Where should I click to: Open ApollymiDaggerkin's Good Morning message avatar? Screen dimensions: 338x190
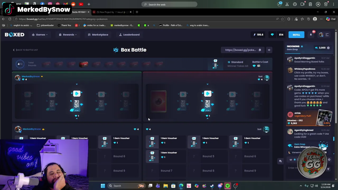pyautogui.click(x=290, y=60)
